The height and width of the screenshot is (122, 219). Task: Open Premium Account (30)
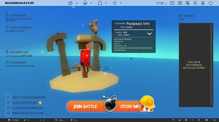point(28,113)
